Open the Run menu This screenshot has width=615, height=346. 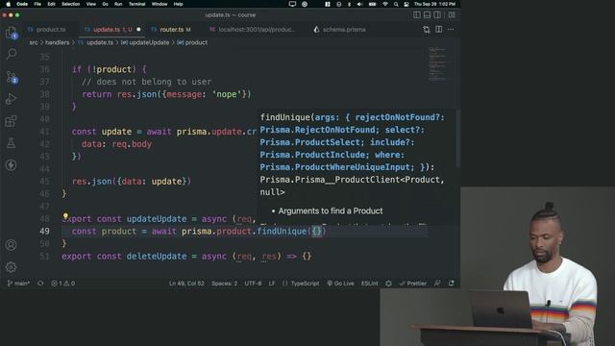(x=118, y=4)
